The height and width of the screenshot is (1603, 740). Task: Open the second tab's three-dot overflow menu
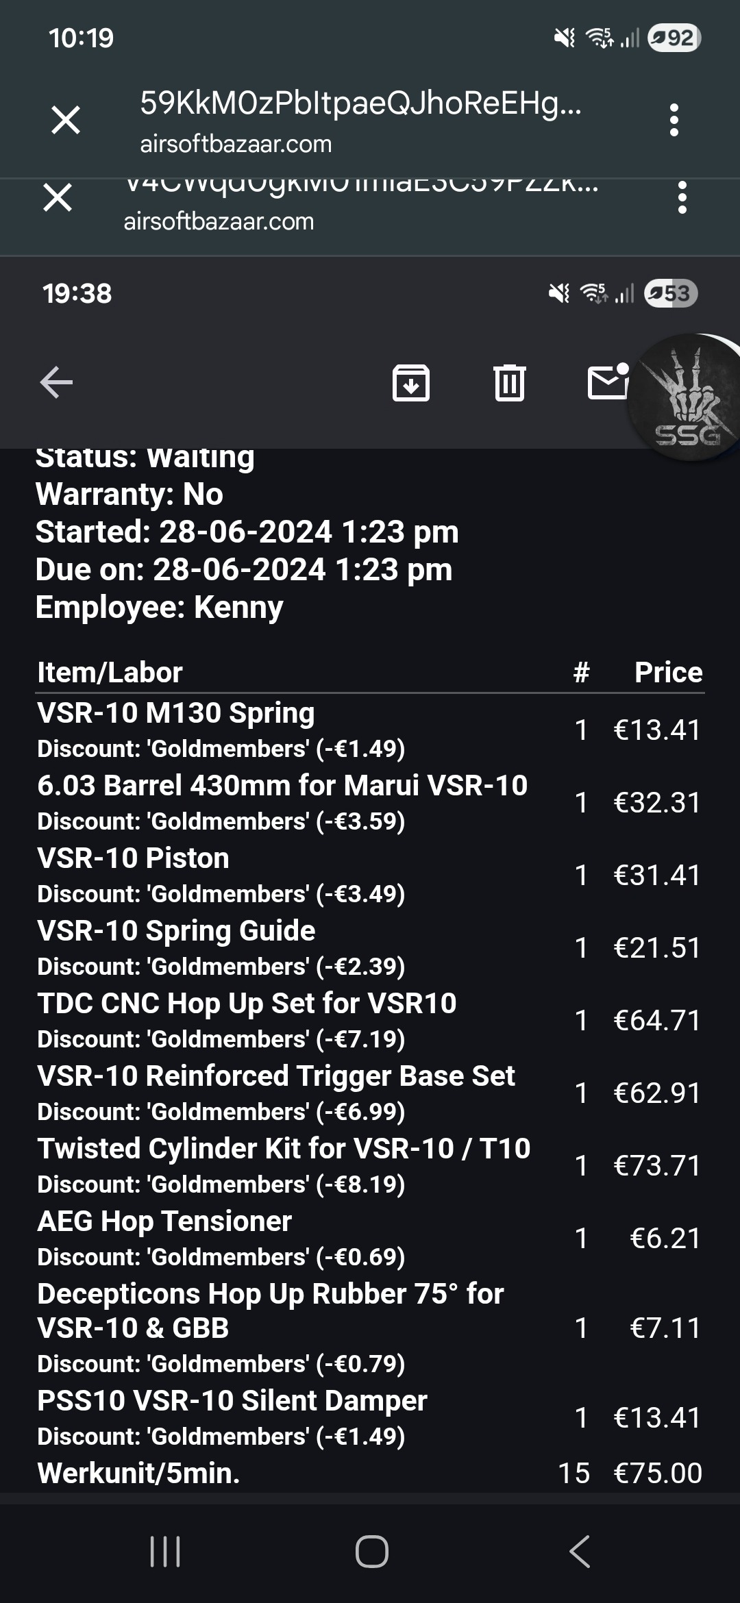coord(682,197)
